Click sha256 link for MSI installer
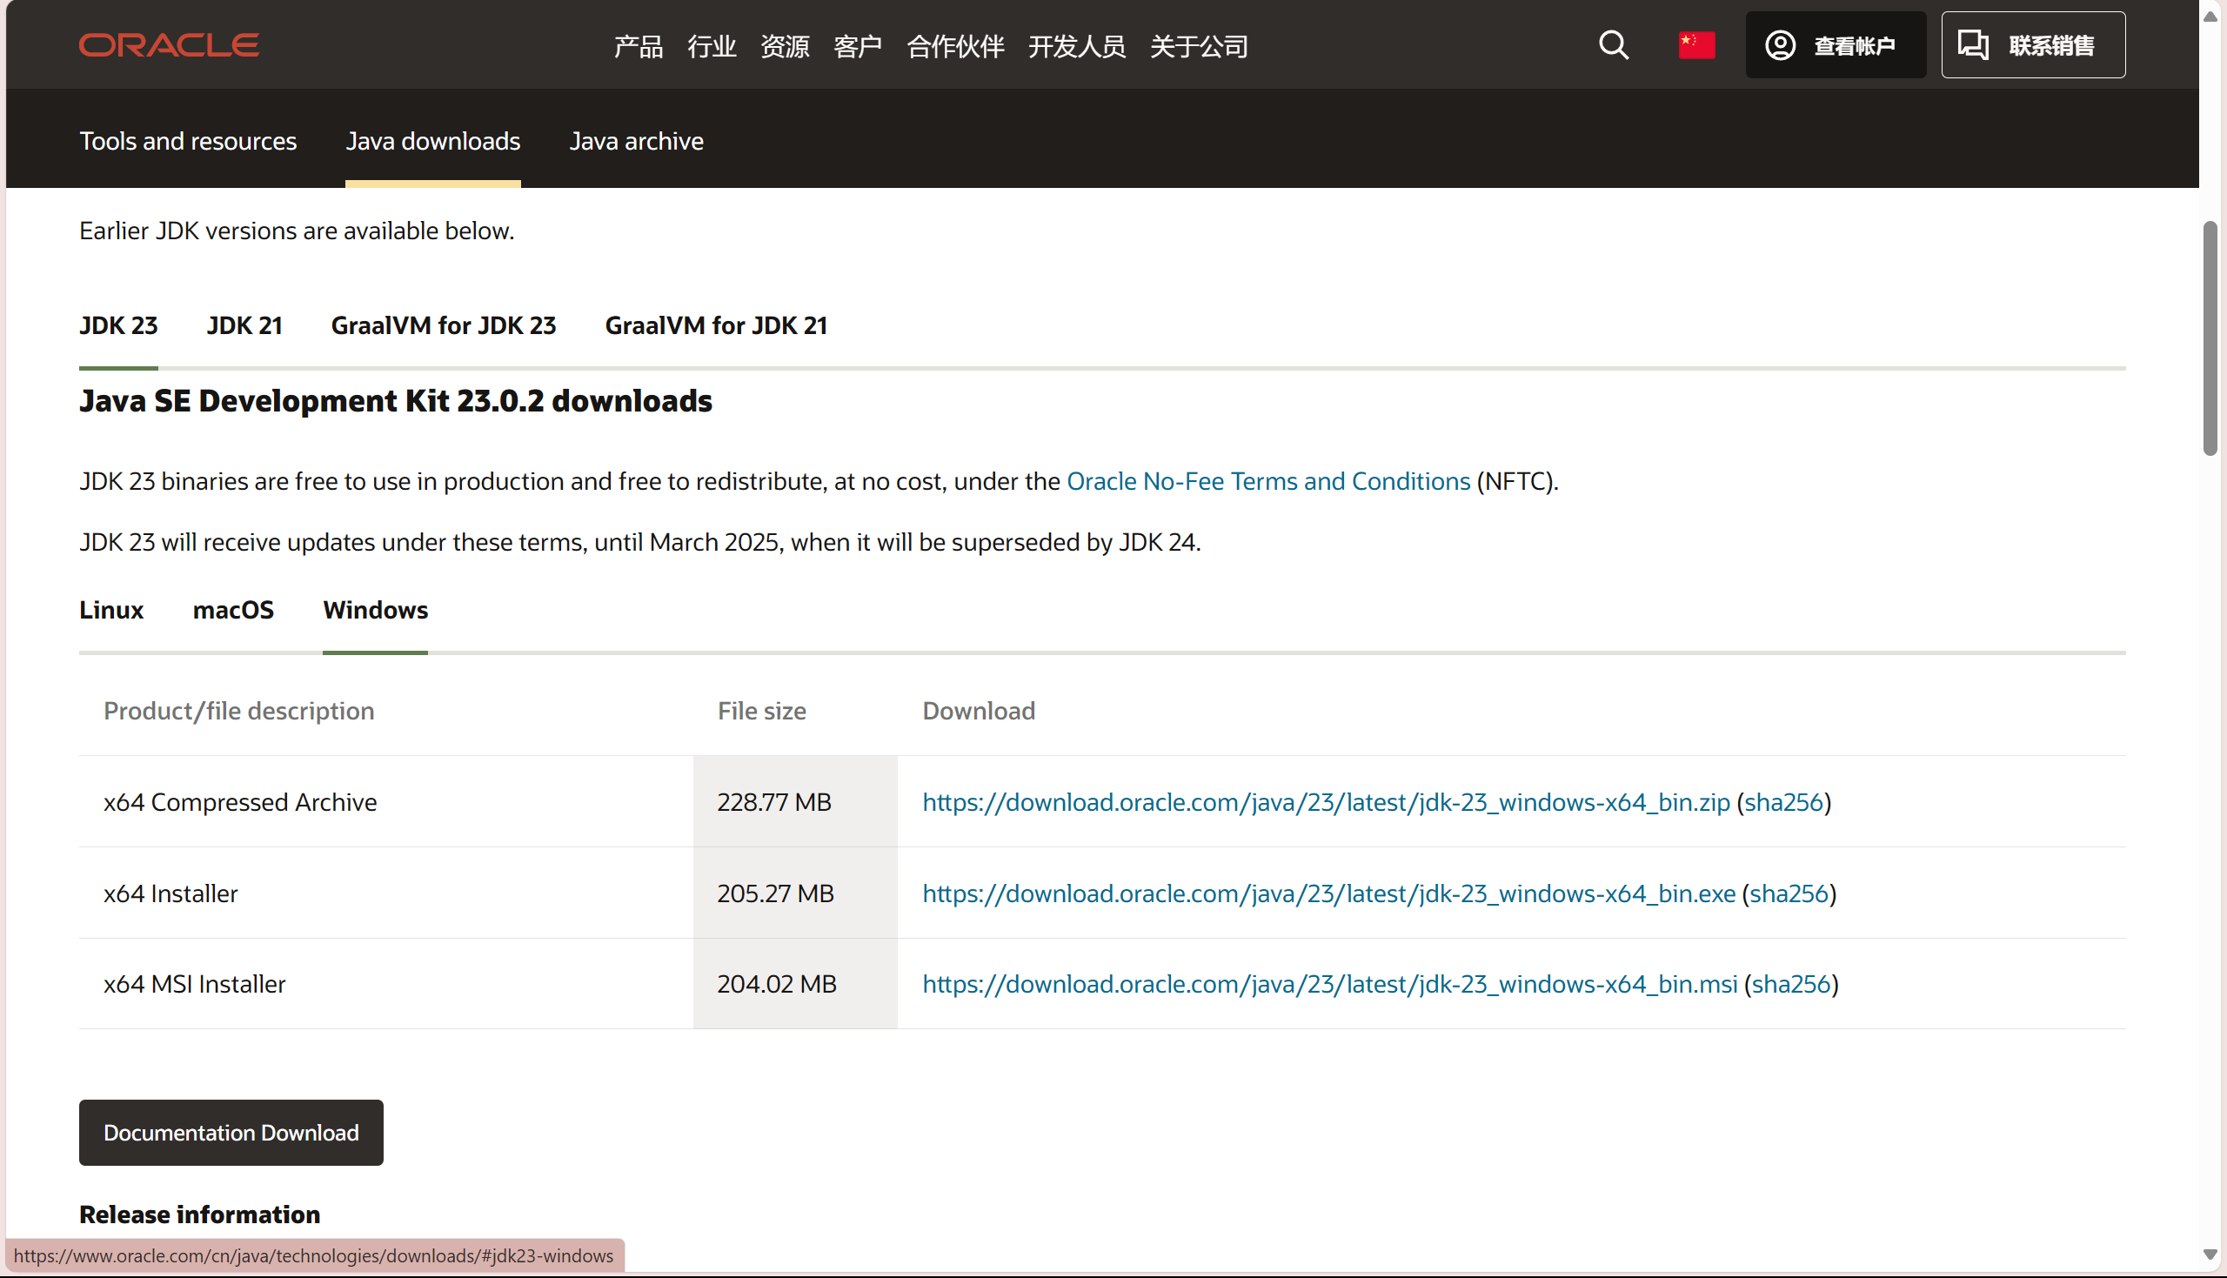This screenshot has width=2227, height=1278. [x=1790, y=984]
